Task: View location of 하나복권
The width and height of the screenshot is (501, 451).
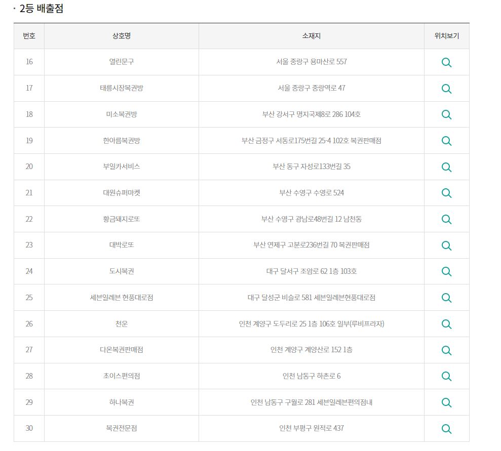Action: click(x=446, y=402)
